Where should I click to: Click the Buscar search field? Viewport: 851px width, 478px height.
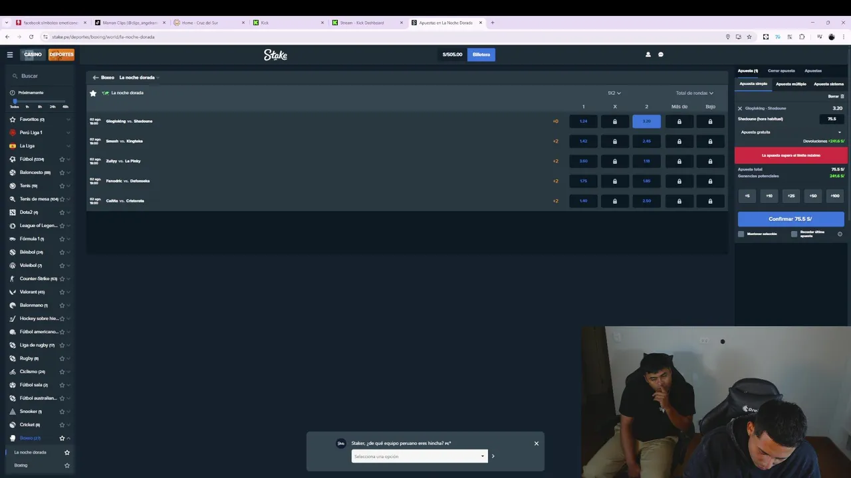tap(41, 76)
